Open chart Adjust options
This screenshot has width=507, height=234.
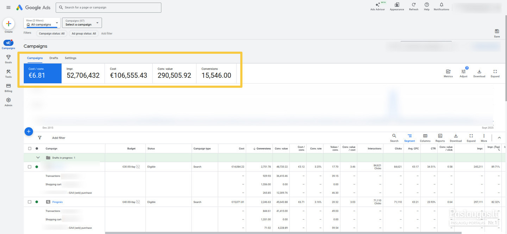pos(463,73)
